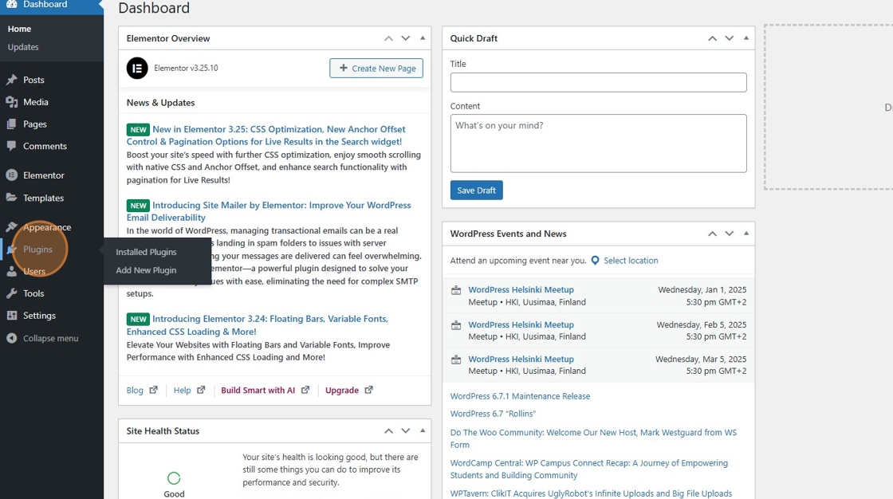The height and width of the screenshot is (499, 893).
Task: Click the Posts pushpin icon in sidebar
Action: pyautogui.click(x=11, y=80)
